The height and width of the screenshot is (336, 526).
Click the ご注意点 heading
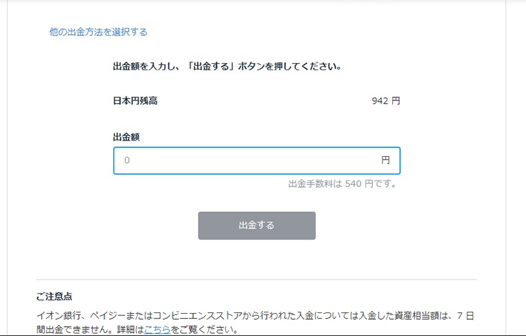pyautogui.click(x=54, y=296)
